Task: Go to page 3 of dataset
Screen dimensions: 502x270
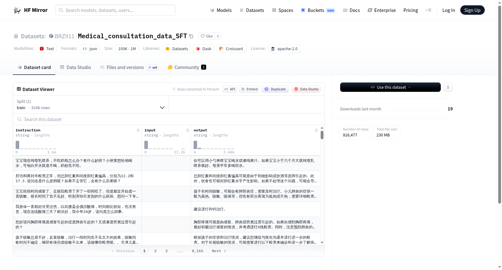Action: coord(166,251)
